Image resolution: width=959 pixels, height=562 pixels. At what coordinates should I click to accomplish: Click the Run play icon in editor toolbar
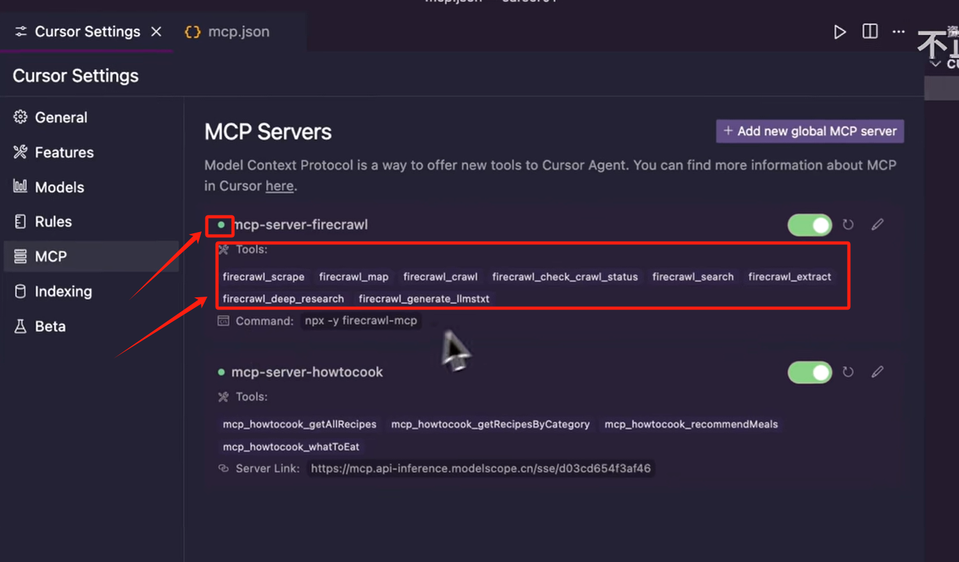point(839,31)
